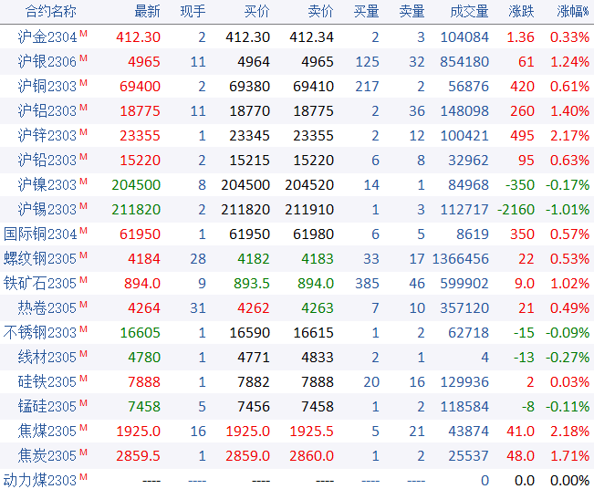
Task: Open the 热卷2305 contract
Action: [47, 308]
